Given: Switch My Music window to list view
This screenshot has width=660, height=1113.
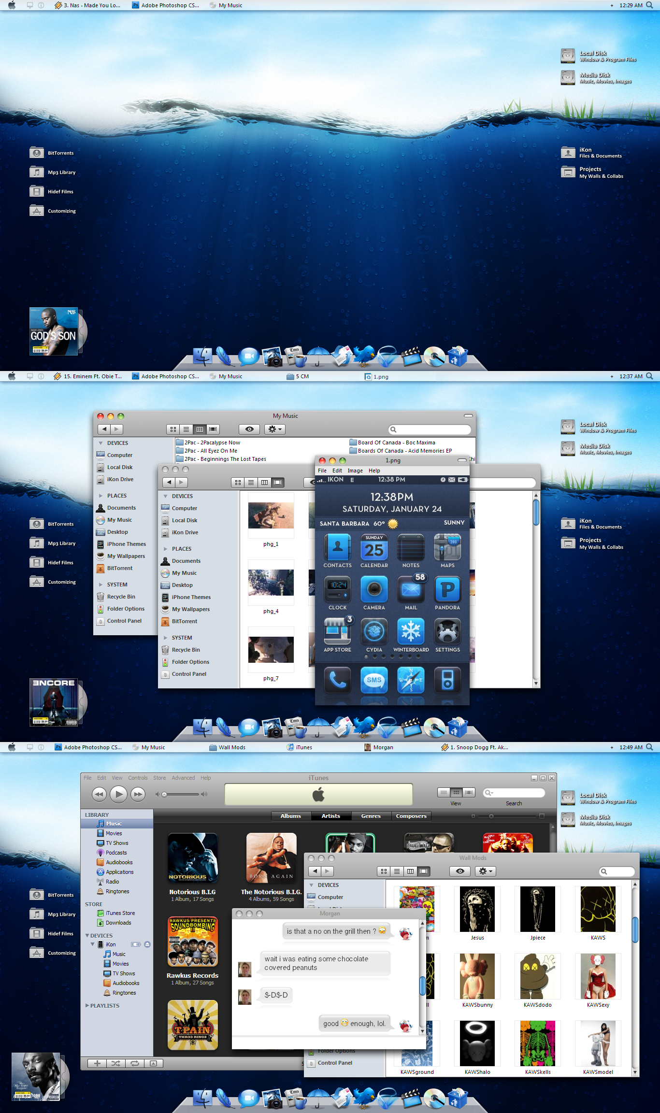Looking at the screenshot, I should click(x=186, y=429).
